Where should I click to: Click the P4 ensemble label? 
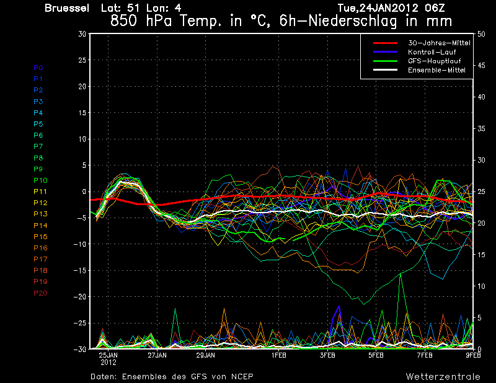pyautogui.click(x=38, y=113)
